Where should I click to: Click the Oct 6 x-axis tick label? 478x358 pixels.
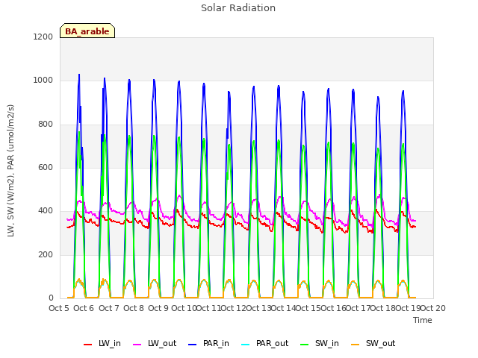(84, 308)
